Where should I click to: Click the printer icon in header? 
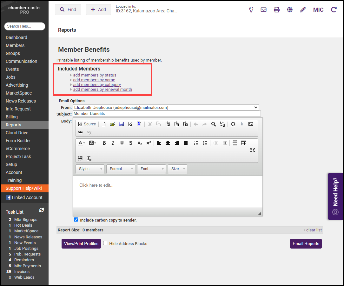277,10
